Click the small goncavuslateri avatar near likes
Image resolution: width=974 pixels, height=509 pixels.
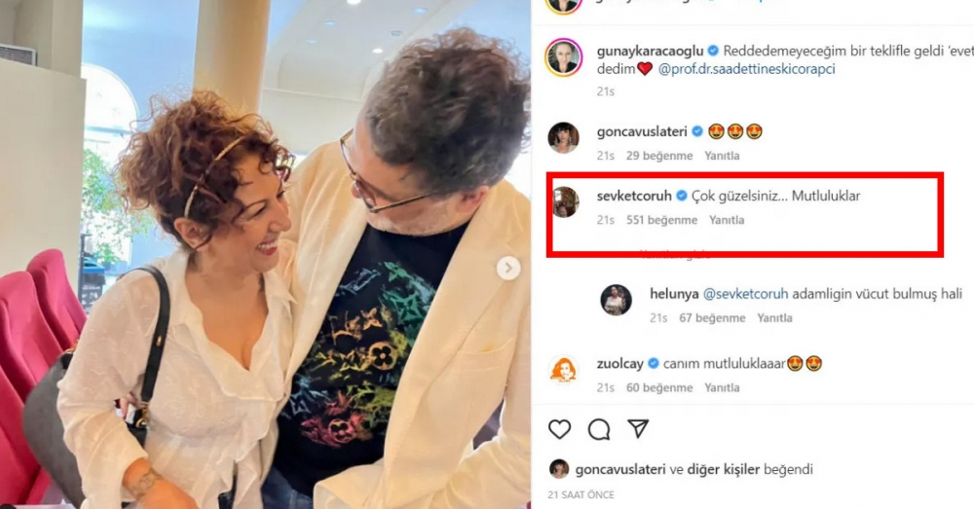[x=559, y=469]
